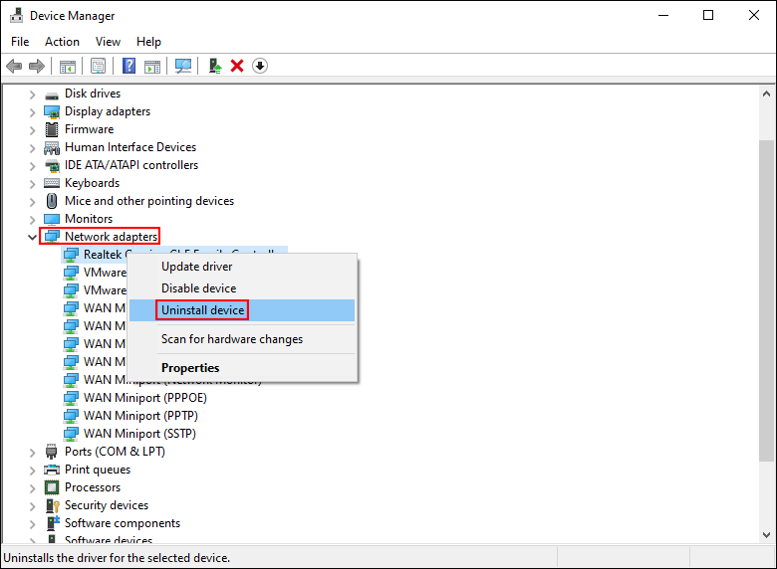Screen dimensions: 777x569
Task: Click the Processors category icon
Action: (52, 487)
